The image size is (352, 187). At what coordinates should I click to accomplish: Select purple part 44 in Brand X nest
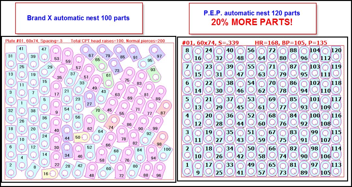[x=67, y=133]
